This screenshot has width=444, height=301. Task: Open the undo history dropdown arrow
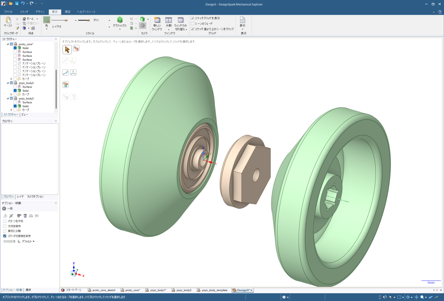click(27, 4)
